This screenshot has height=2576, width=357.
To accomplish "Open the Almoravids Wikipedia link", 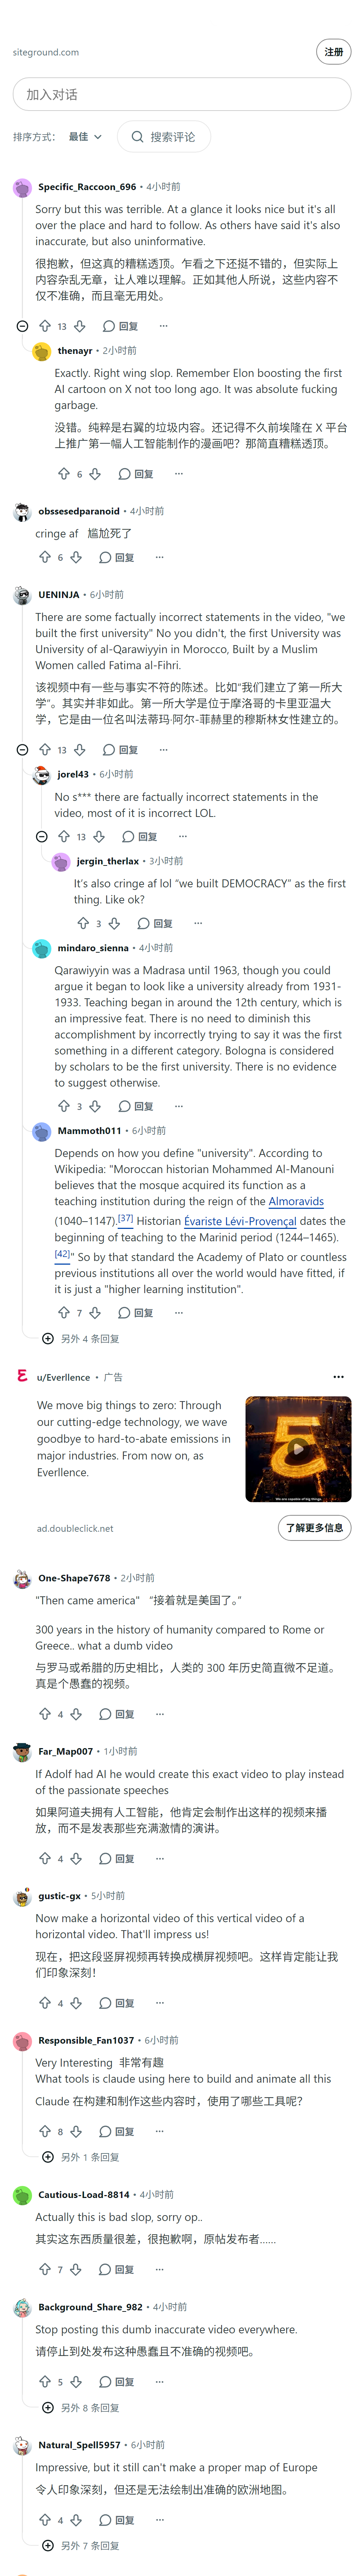I will [296, 1201].
